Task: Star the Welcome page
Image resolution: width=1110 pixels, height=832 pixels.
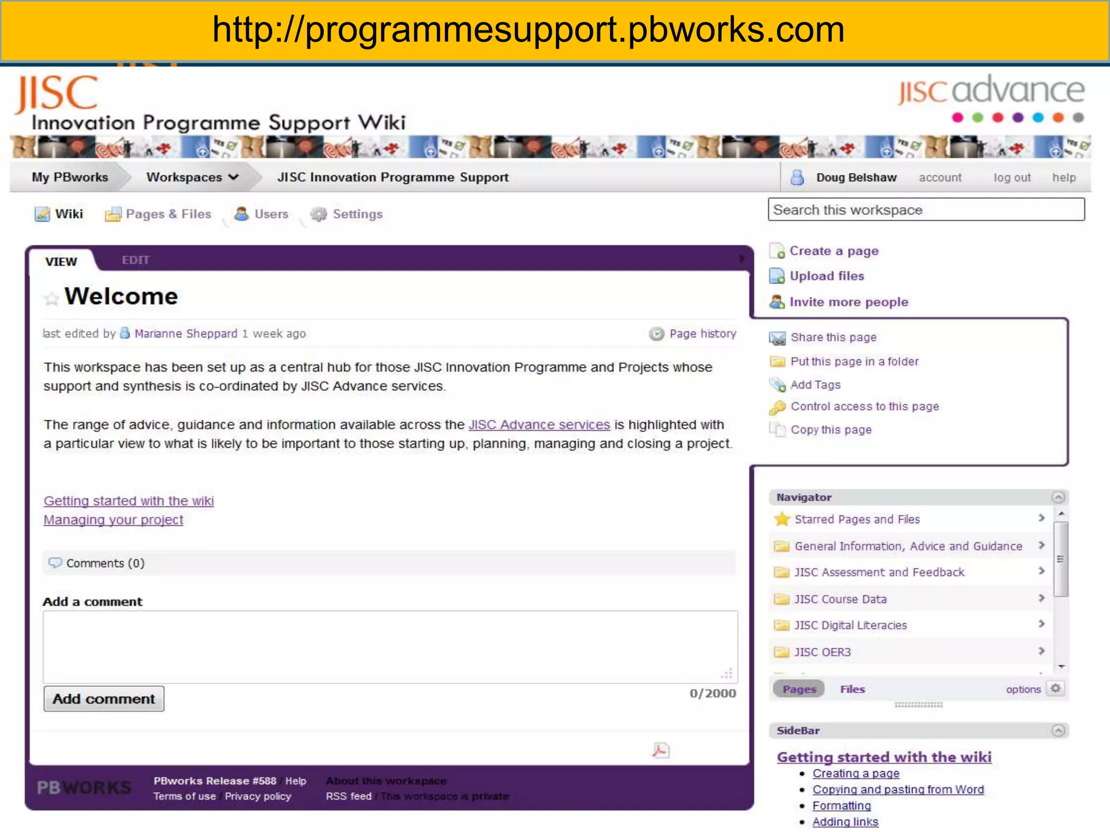Action: pos(51,298)
